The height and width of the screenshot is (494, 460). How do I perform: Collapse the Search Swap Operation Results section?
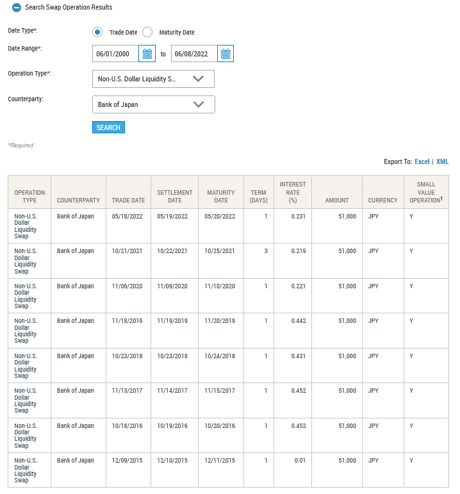click(17, 7)
